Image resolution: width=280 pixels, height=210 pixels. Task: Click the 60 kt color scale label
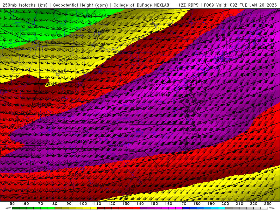[27, 204]
